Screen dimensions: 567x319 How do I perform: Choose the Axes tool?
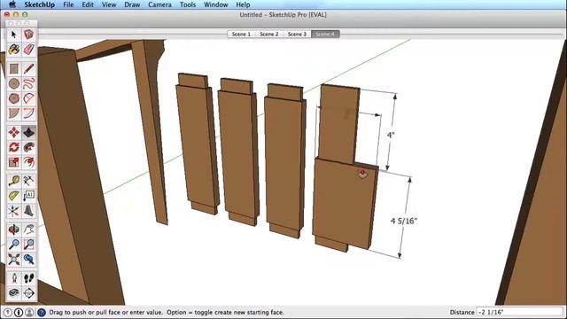(x=14, y=211)
